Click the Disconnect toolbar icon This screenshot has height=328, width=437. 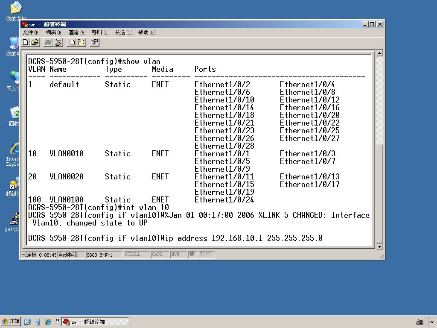[58, 42]
